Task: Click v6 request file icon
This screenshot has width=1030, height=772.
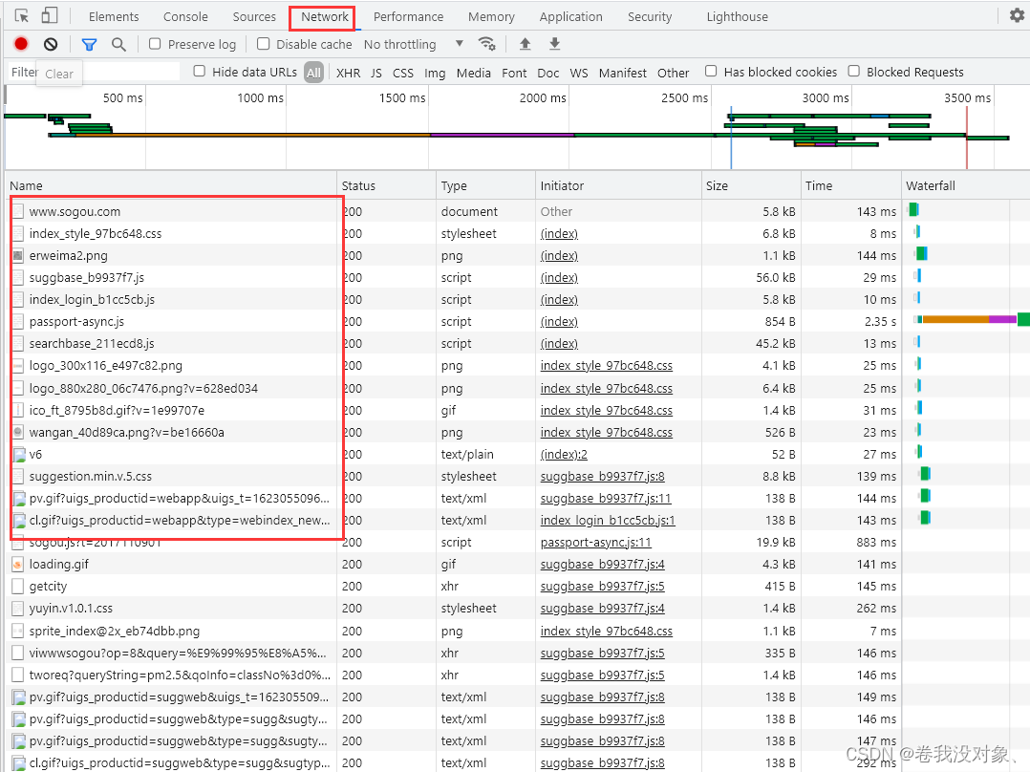Action: [x=18, y=455]
